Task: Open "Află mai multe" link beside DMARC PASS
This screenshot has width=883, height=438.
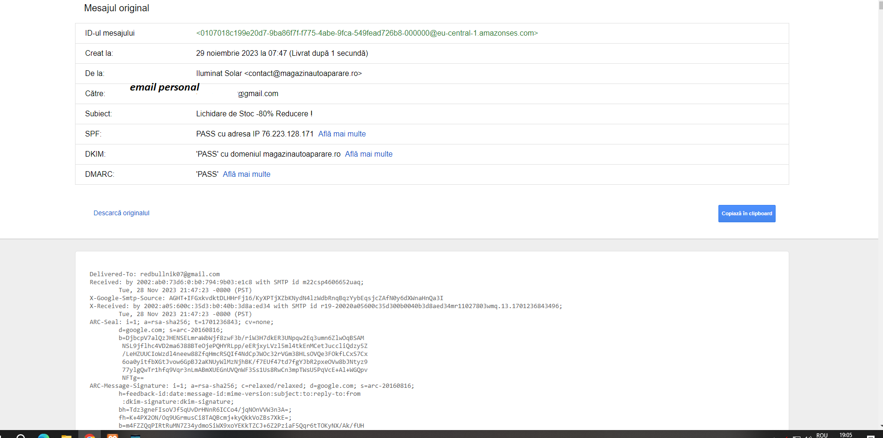Action: (247, 174)
